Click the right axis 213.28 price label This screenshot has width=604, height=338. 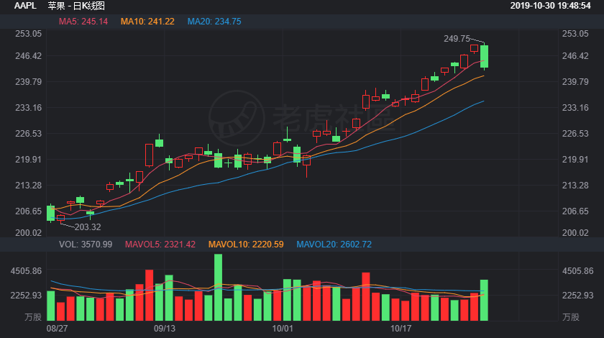point(575,186)
